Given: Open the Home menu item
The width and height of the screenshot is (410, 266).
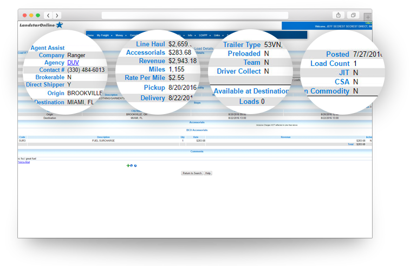Looking at the screenshot, I should click(90, 35).
